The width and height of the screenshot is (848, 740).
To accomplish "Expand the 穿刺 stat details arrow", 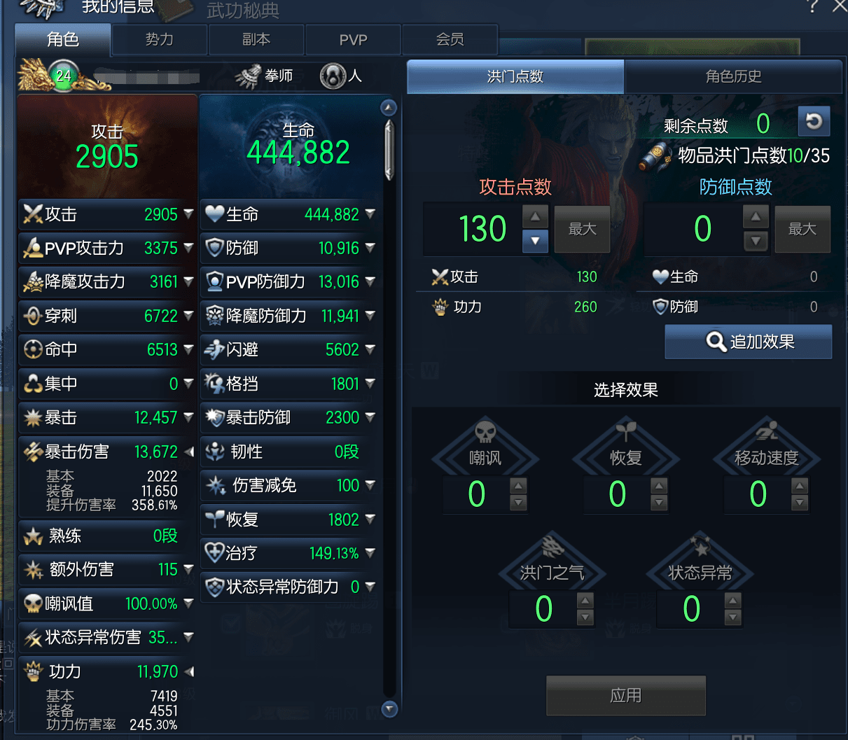I will [188, 316].
